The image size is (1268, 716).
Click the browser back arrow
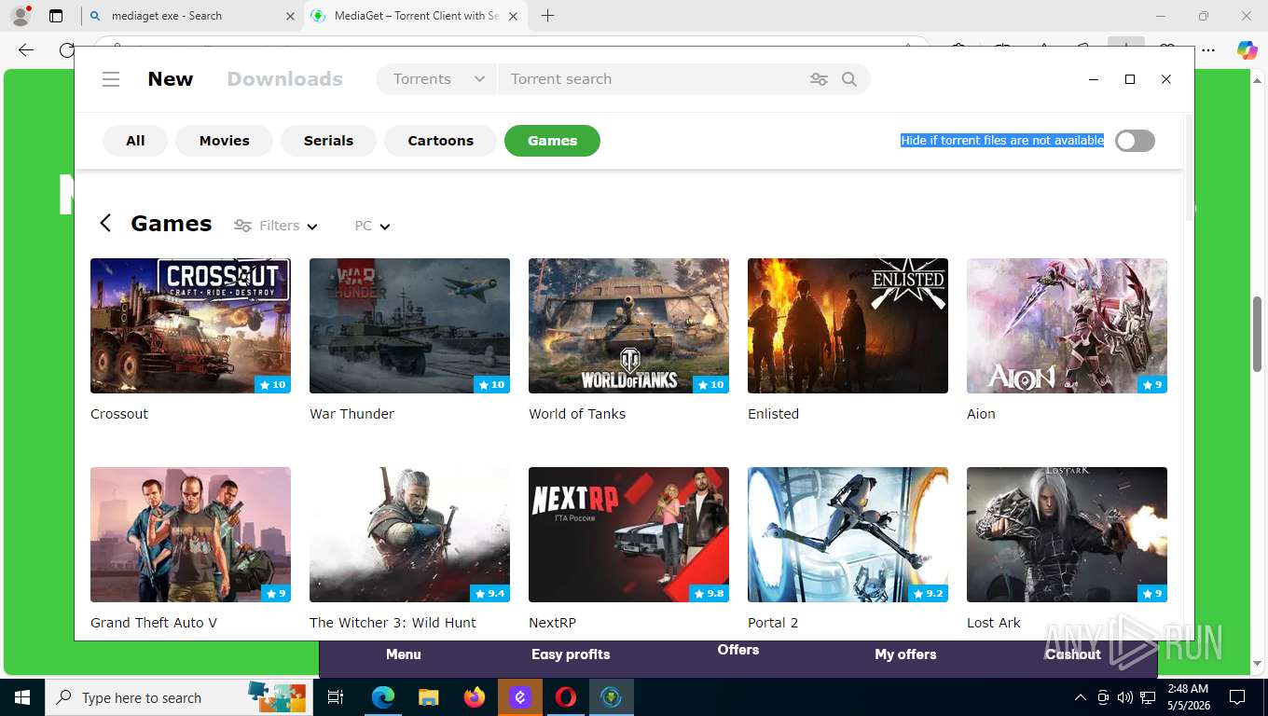point(25,50)
